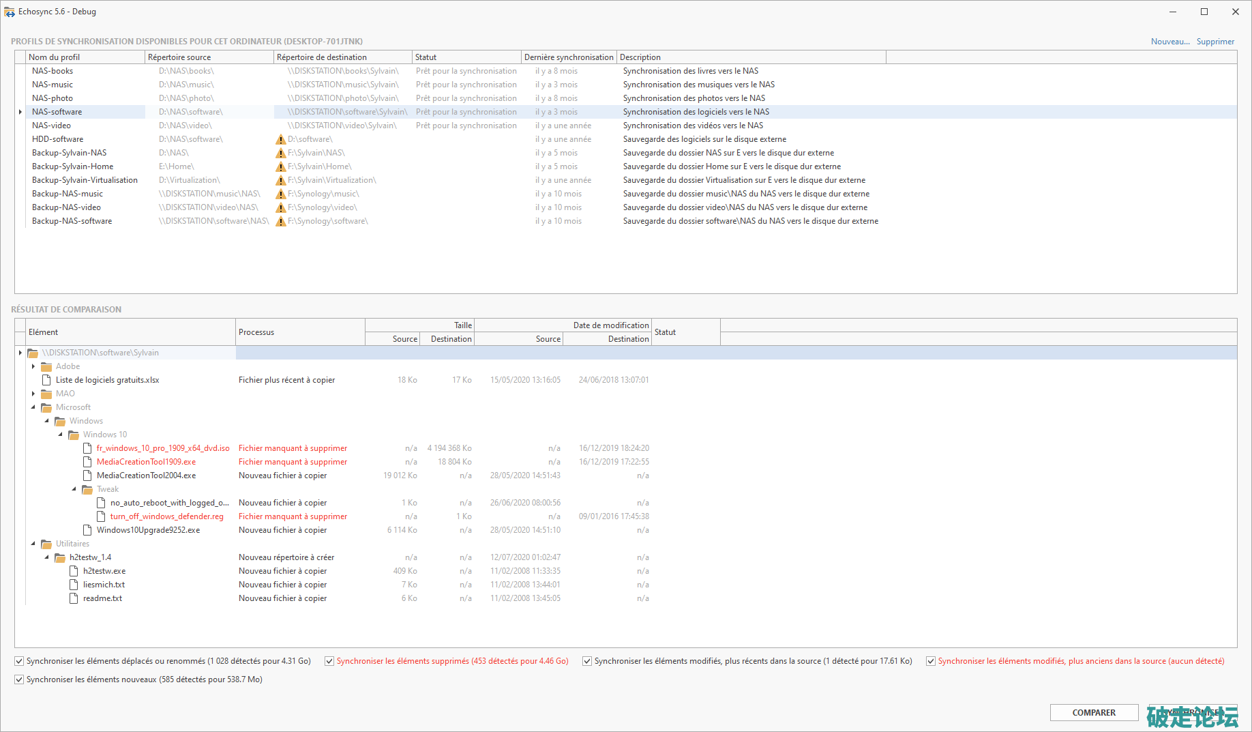
Task: Click the Tweak folder icon
Action: (87, 489)
